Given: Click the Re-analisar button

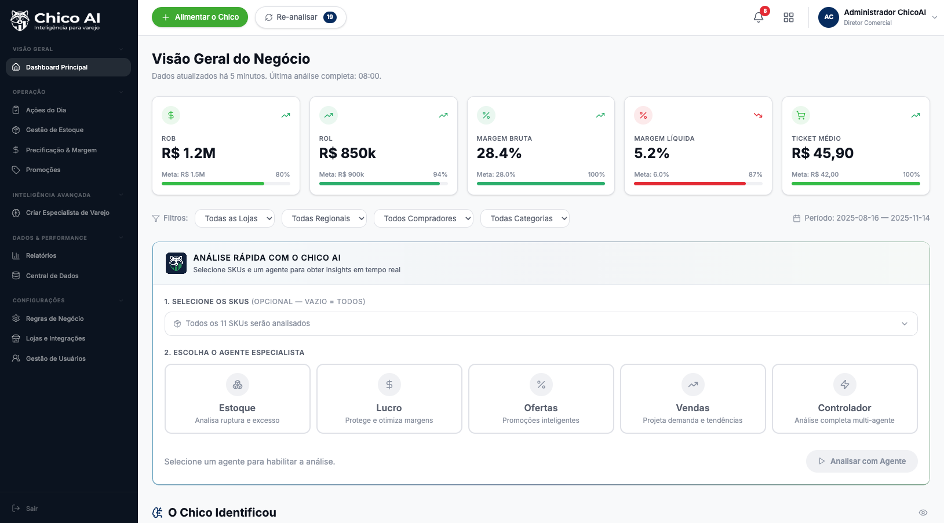Looking at the screenshot, I should click(x=301, y=17).
